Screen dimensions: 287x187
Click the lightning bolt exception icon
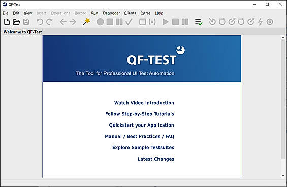pyautogui.click(x=260, y=22)
